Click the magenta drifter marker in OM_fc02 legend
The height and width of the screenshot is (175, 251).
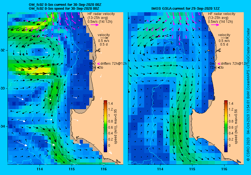point(99,64)
